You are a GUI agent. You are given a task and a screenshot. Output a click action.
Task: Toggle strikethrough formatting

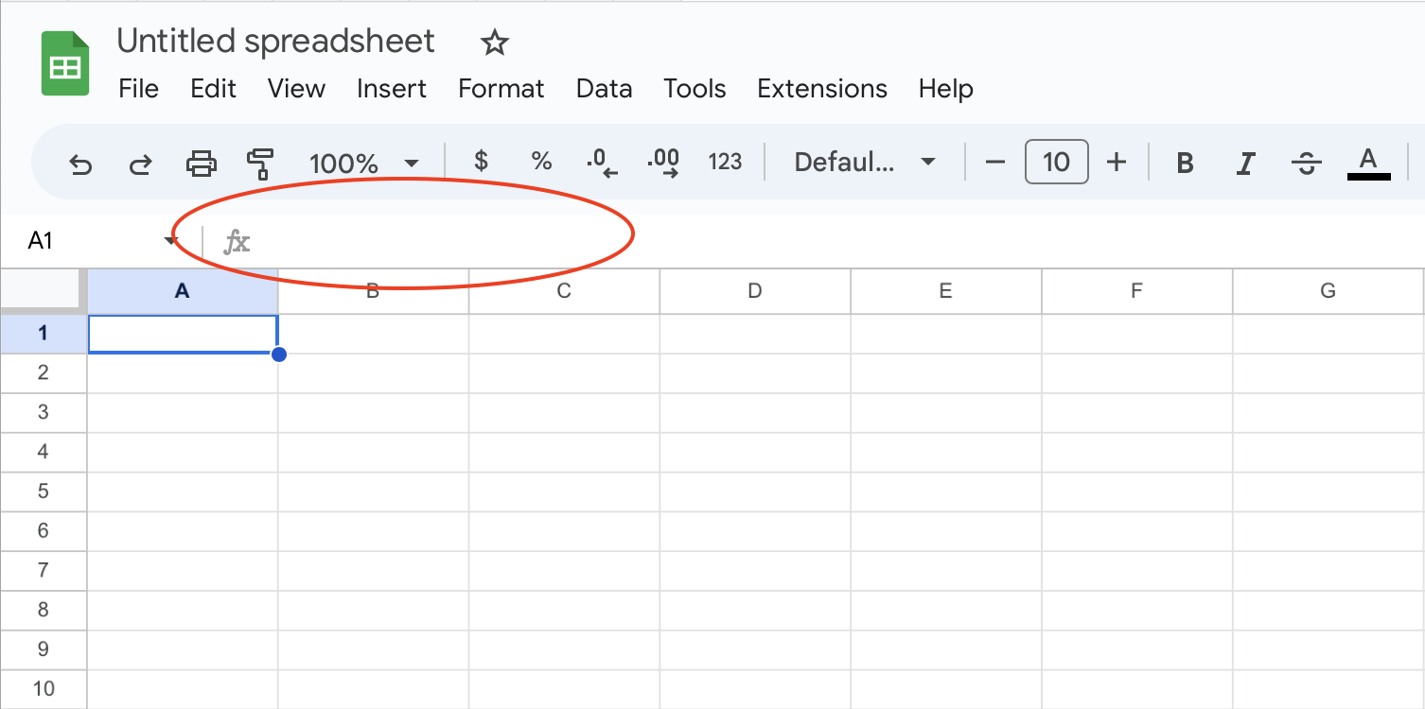coord(1306,163)
